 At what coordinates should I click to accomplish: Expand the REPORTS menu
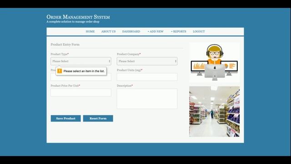[x=179, y=31]
